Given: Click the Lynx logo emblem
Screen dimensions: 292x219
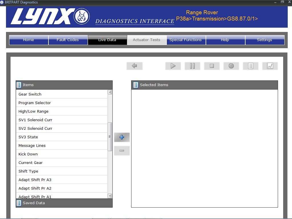Looking at the screenshot, I should click(82, 16).
